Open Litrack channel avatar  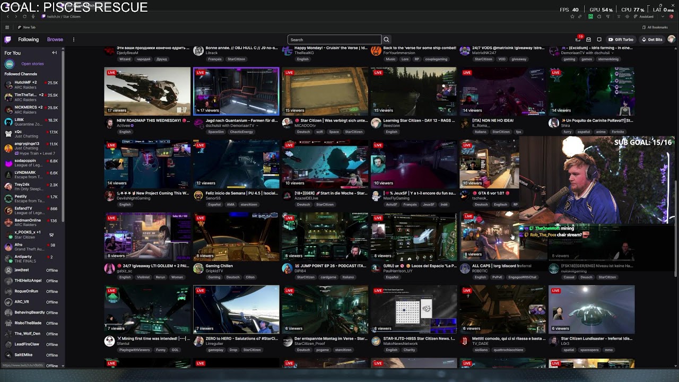click(198, 50)
